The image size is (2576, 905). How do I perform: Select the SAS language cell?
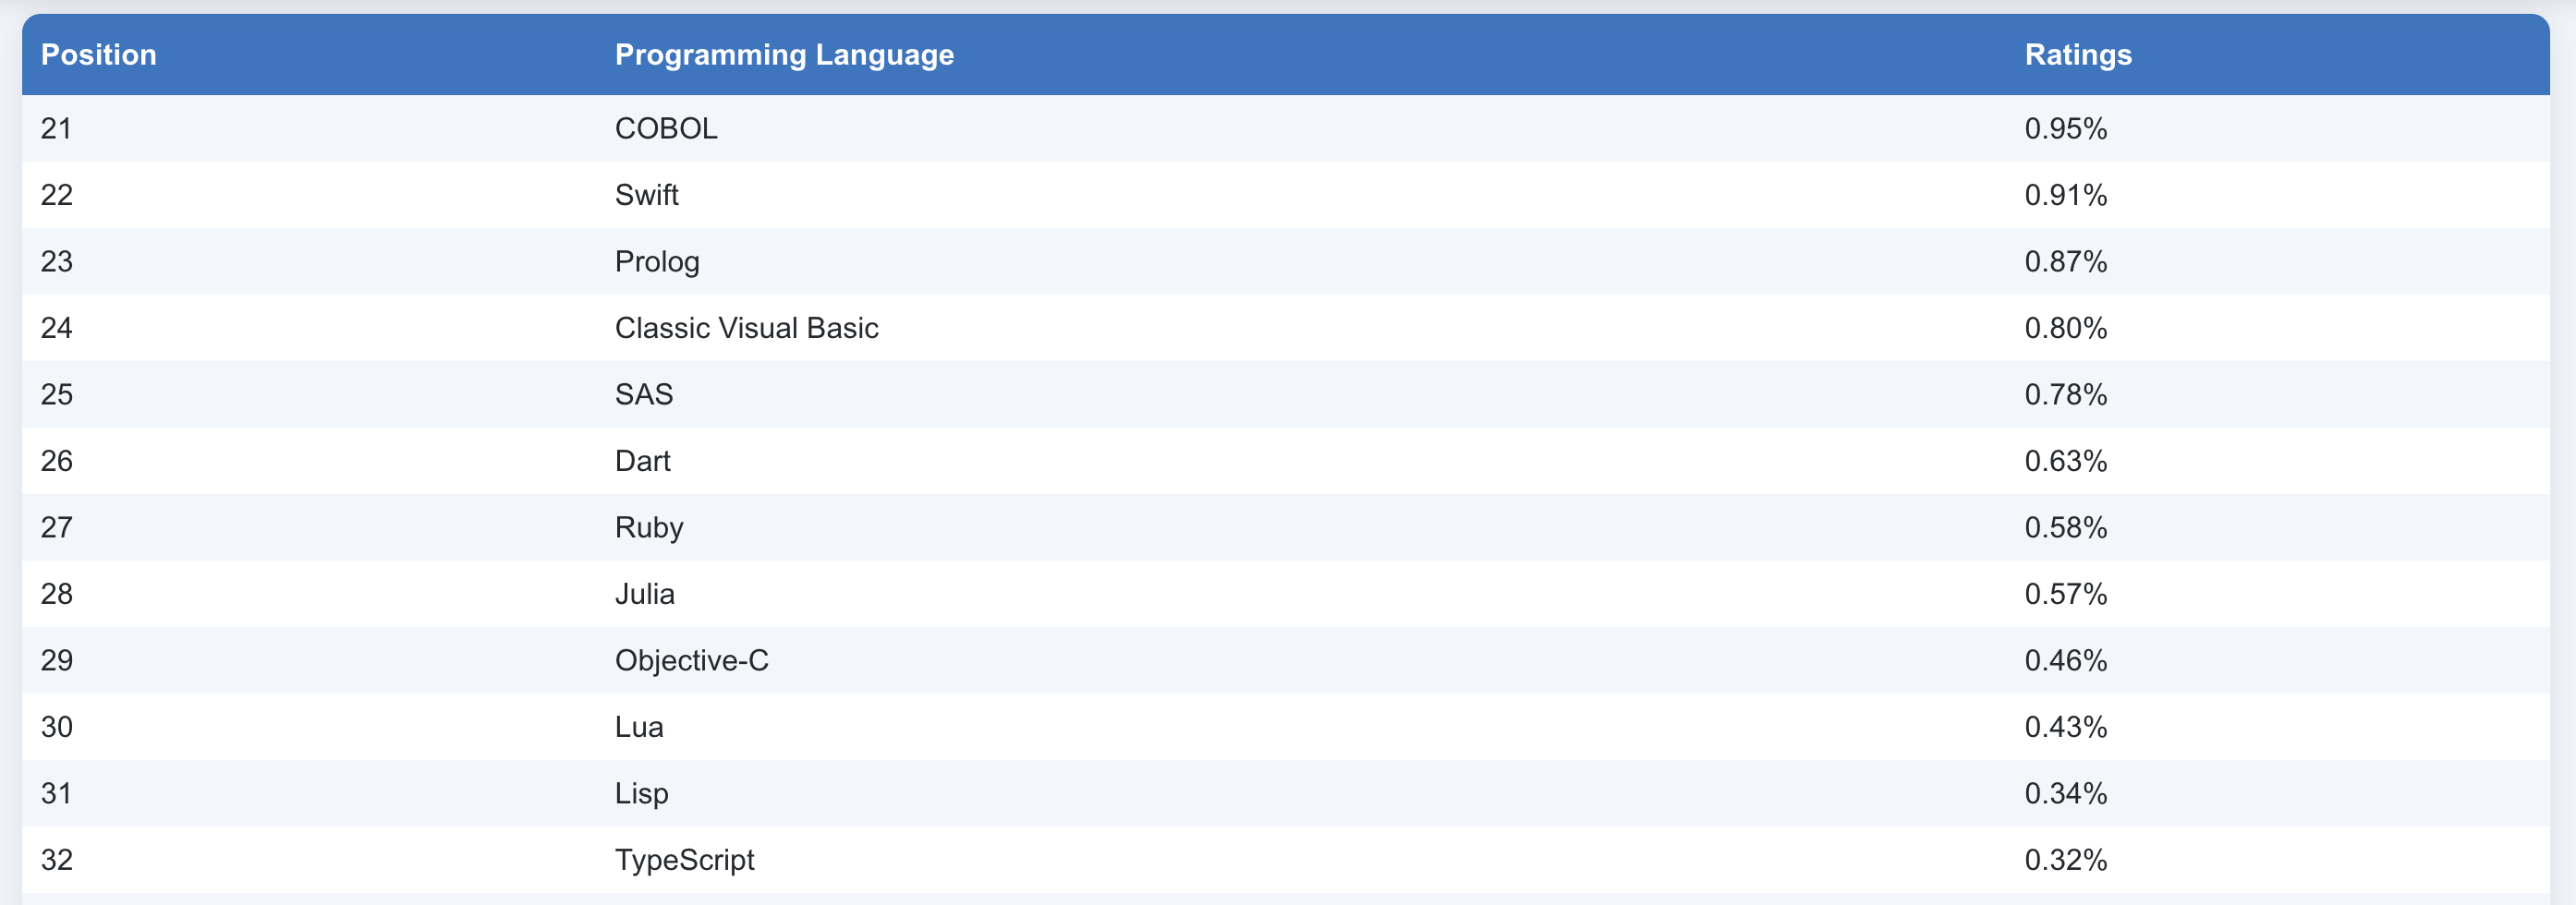coord(643,395)
